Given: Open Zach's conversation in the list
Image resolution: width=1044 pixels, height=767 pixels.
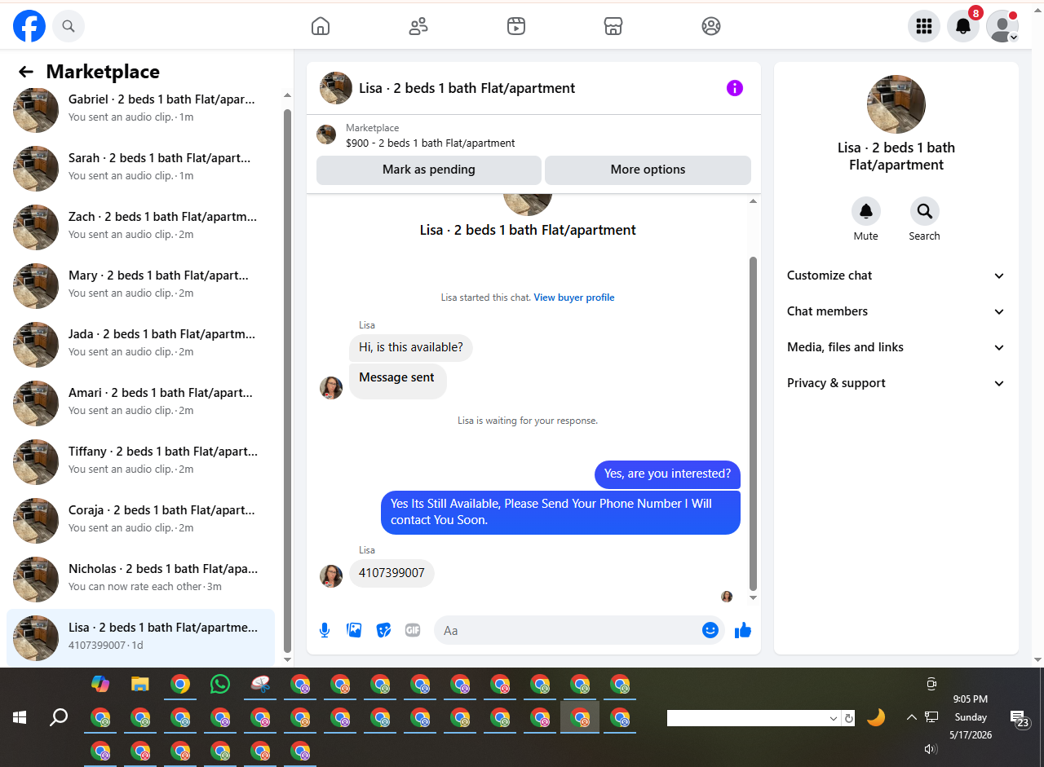Looking at the screenshot, I should 142,227.
